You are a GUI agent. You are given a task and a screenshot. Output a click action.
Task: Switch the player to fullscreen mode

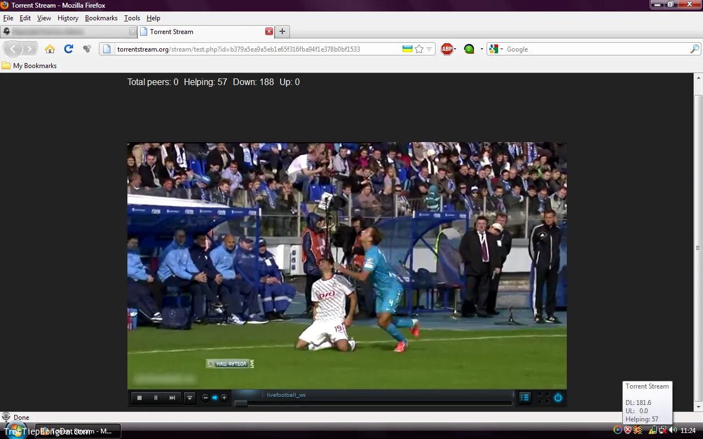pos(543,398)
